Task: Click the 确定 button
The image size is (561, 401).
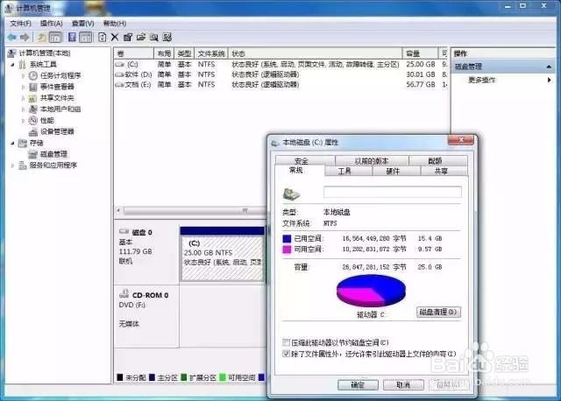Action: point(358,384)
